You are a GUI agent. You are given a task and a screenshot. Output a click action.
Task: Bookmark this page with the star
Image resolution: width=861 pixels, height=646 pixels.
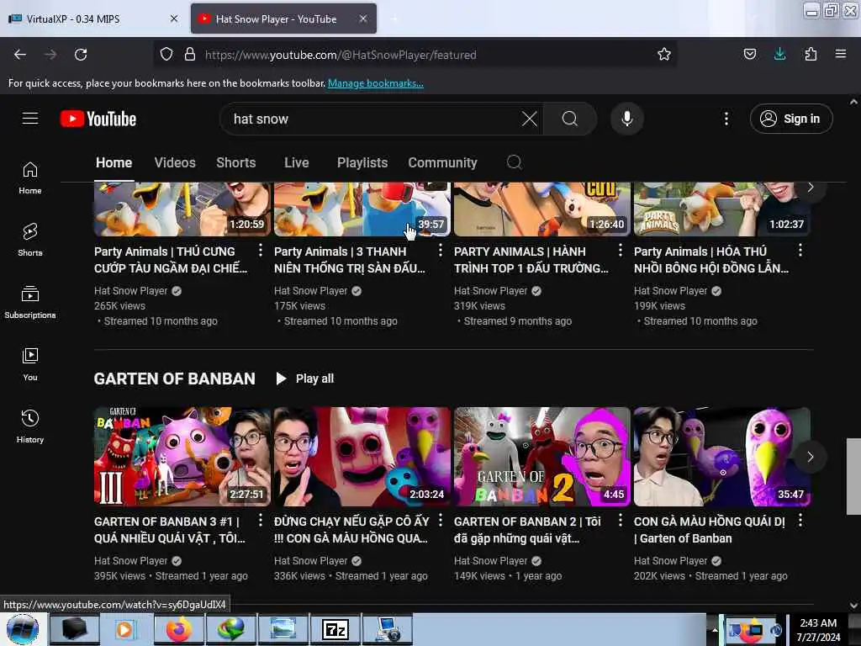tap(664, 55)
